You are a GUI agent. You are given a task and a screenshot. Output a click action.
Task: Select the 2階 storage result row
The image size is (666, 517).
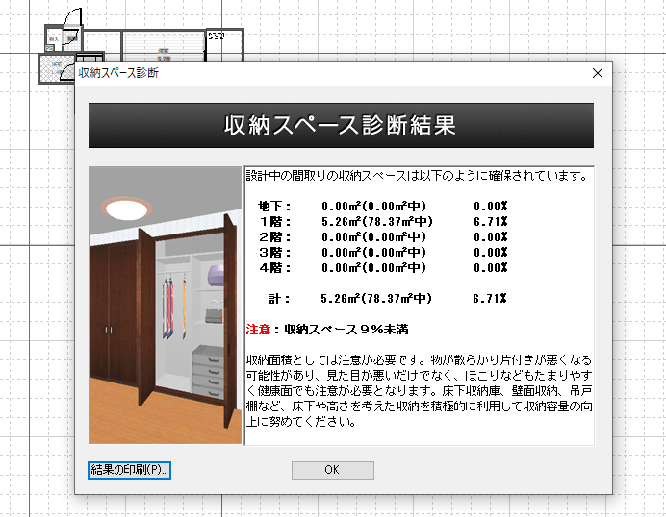click(x=383, y=236)
